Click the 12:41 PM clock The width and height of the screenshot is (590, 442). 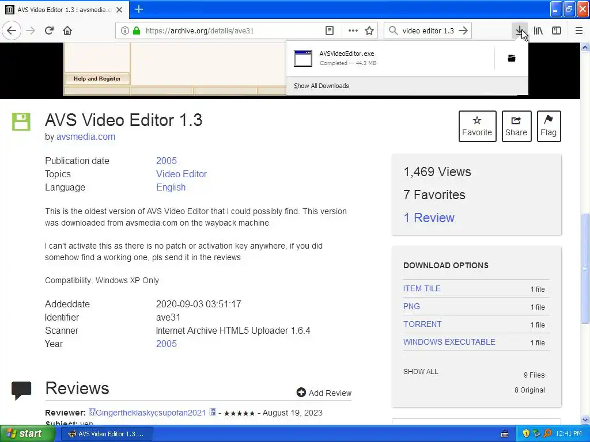[x=569, y=434]
